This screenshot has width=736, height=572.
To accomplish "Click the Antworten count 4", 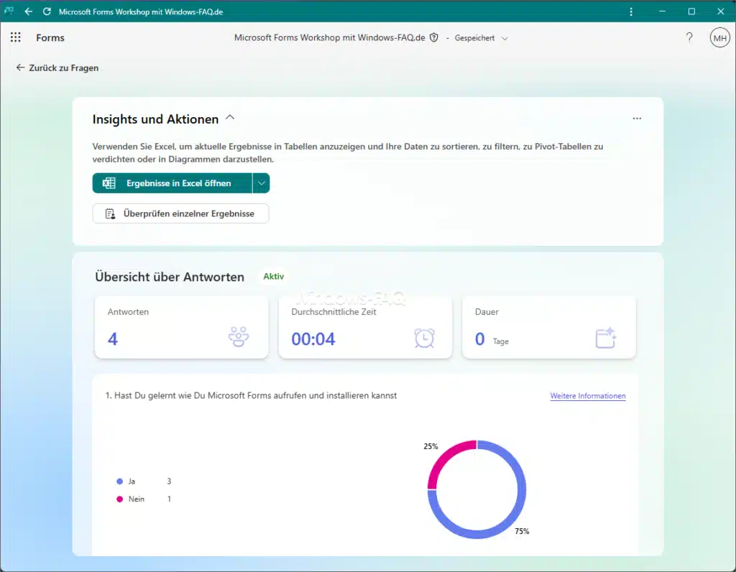I will pyautogui.click(x=113, y=338).
